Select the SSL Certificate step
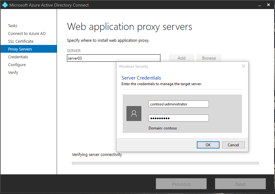Viewport: 275px width, 194px height. 21,41
